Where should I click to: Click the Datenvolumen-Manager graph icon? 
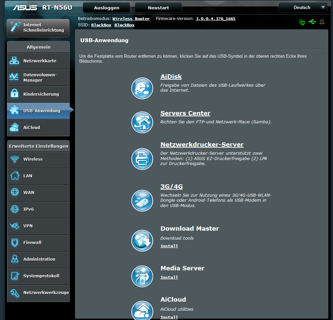click(x=14, y=77)
